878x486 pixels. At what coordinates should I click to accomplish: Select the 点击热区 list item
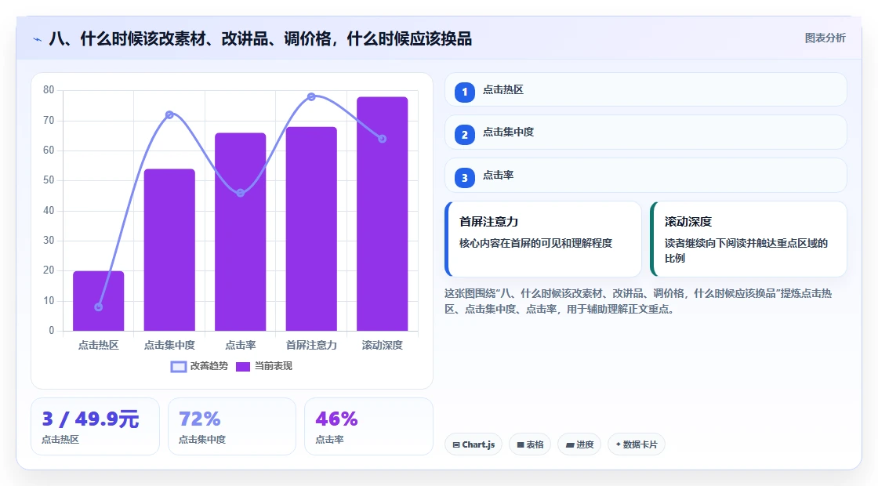click(646, 89)
